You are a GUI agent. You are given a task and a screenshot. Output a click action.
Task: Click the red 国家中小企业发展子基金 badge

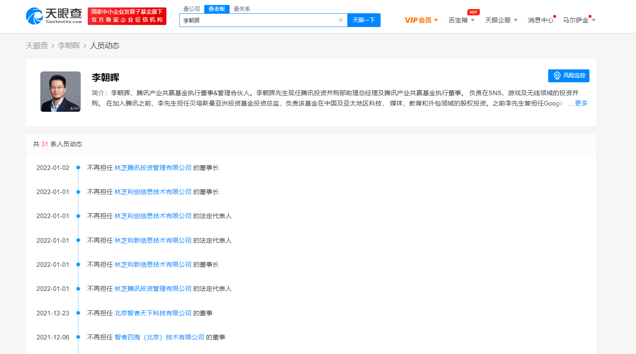127,16
